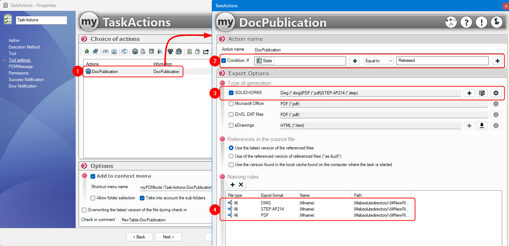Screen dimensions: 509x246
Task: Enable the eDrawings checkbox
Action: click(231, 125)
